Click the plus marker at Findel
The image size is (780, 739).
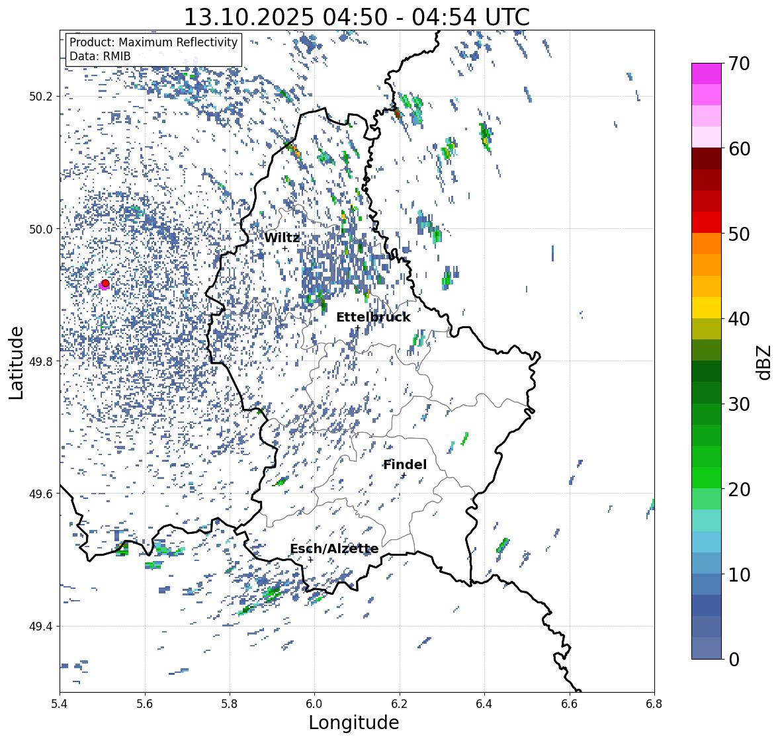click(x=404, y=476)
